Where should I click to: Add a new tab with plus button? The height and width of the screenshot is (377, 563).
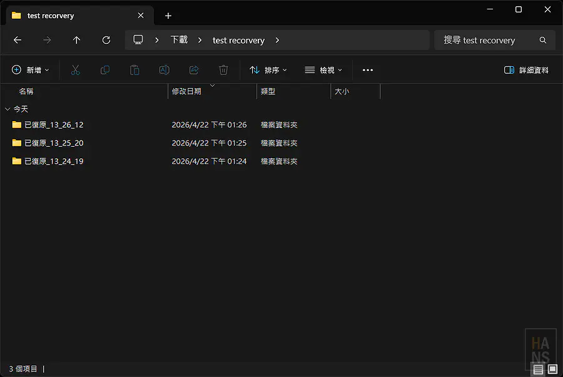[x=168, y=16]
